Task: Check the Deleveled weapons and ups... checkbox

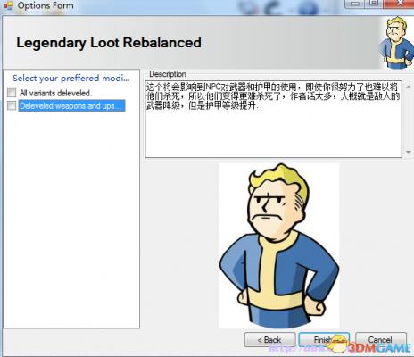Action: [12, 105]
